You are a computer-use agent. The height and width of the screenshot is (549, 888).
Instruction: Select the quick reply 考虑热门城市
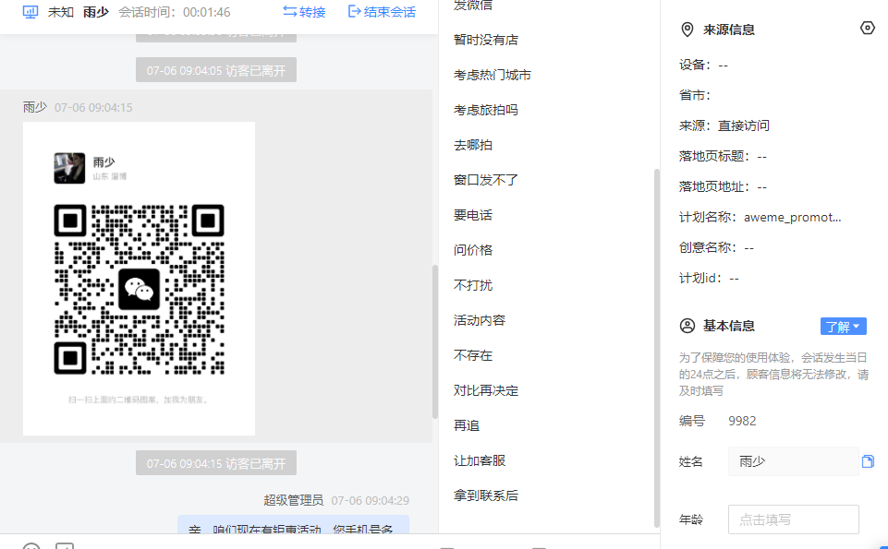pos(493,75)
